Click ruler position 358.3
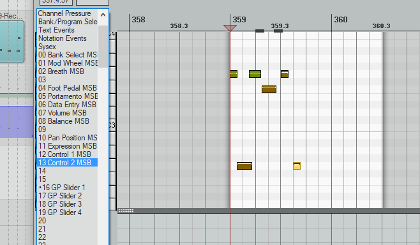Screen dimensions: 420x245 pyautogui.click(x=179, y=26)
